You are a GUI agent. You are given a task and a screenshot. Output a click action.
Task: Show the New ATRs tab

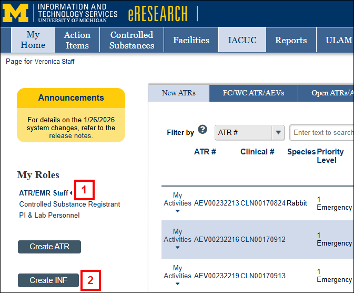pyautogui.click(x=179, y=93)
